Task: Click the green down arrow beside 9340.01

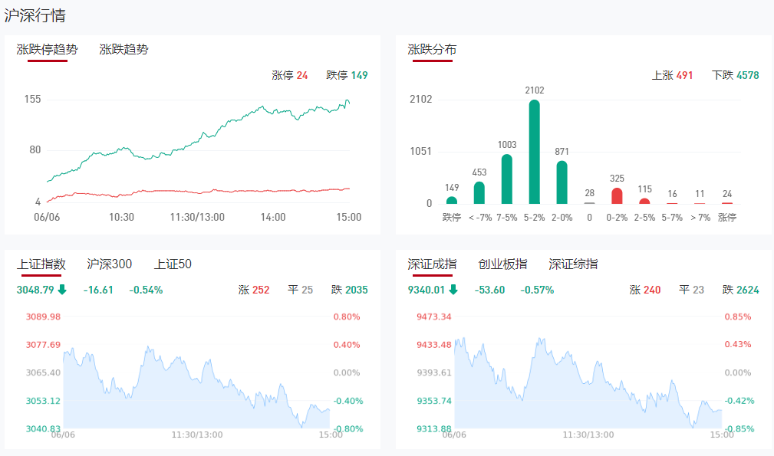Action: click(453, 290)
